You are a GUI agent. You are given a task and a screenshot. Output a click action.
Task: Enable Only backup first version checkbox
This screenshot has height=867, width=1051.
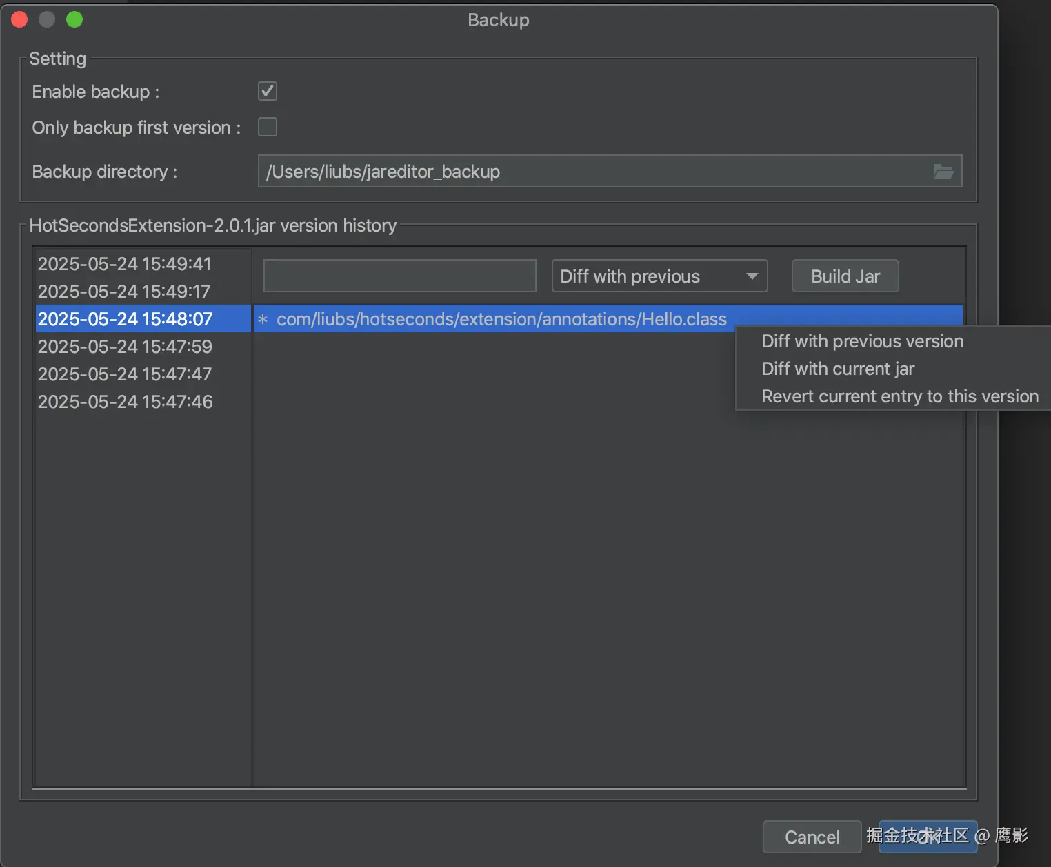click(x=268, y=127)
